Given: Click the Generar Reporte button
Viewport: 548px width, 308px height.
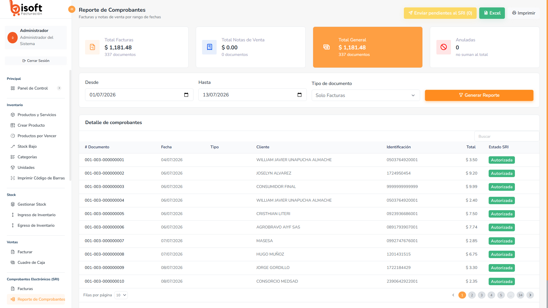Looking at the screenshot, I should (x=479, y=95).
